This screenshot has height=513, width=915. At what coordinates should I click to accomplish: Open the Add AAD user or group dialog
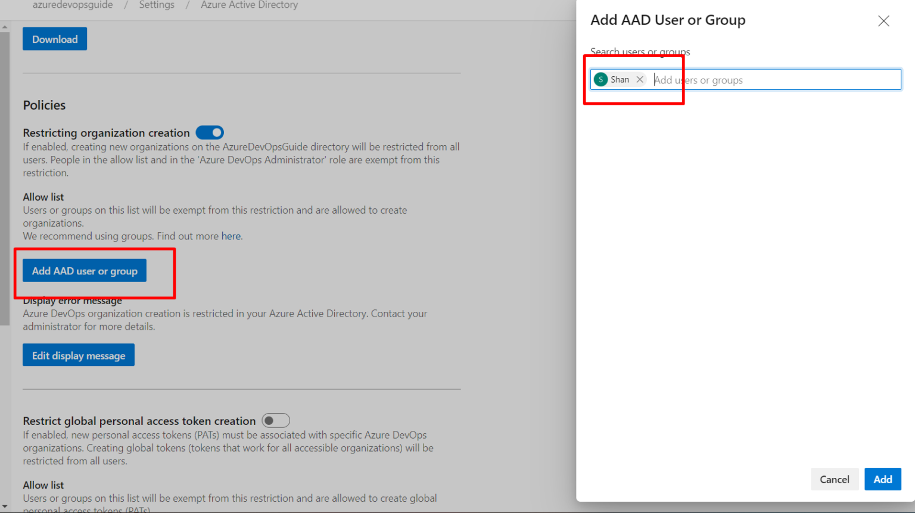pyautogui.click(x=84, y=270)
